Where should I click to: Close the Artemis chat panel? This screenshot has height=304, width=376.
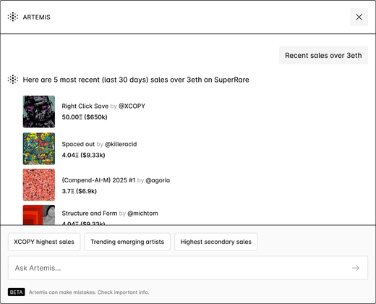(359, 17)
